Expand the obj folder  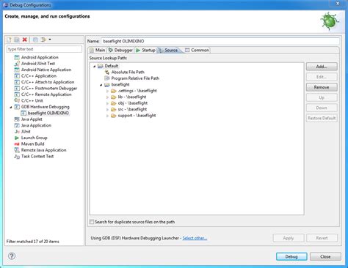click(x=107, y=103)
